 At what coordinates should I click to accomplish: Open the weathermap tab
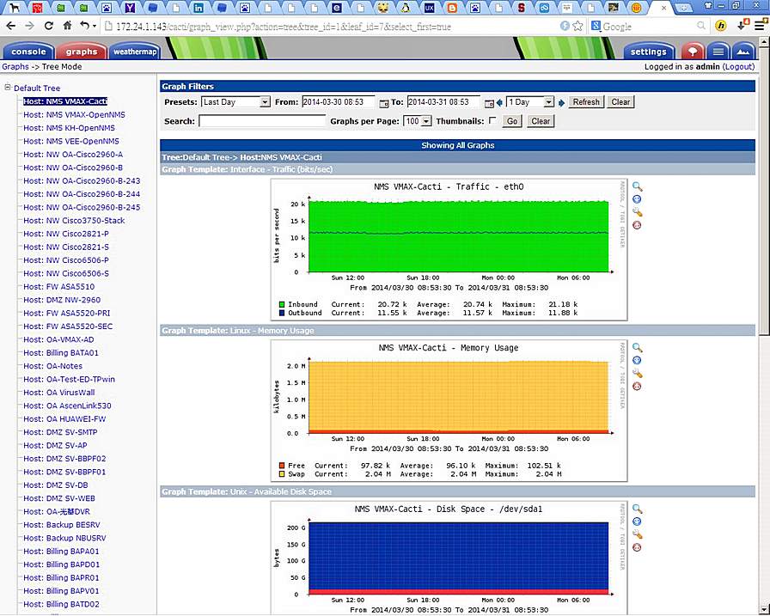(x=135, y=52)
